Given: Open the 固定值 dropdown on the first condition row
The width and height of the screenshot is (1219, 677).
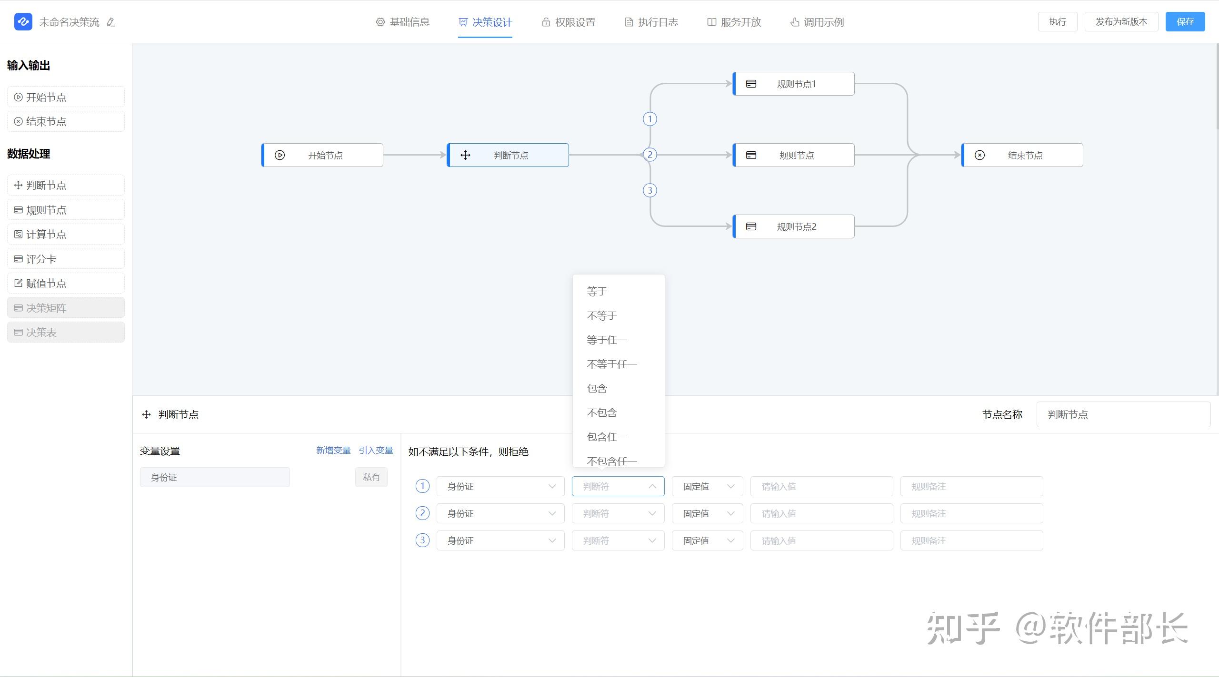Looking at the screenshot, I should [707, 486].
